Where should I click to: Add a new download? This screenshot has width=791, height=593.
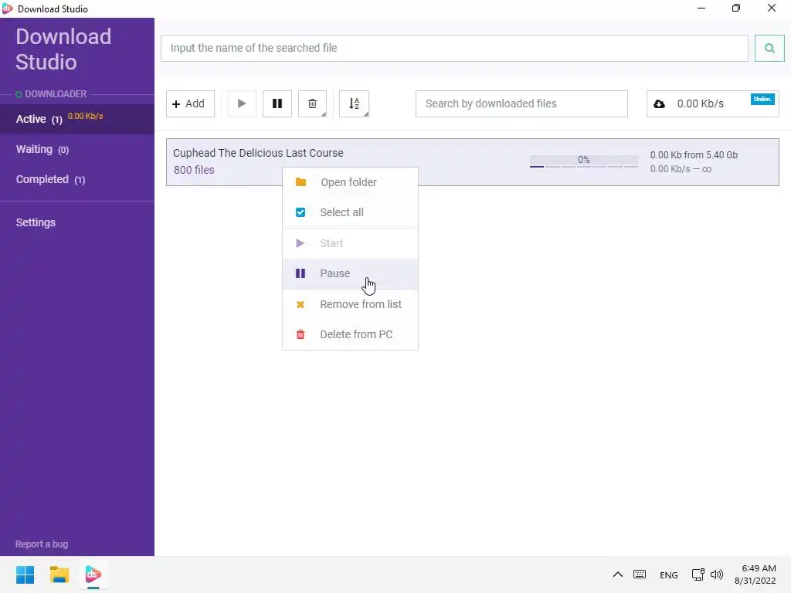[190, 103]
